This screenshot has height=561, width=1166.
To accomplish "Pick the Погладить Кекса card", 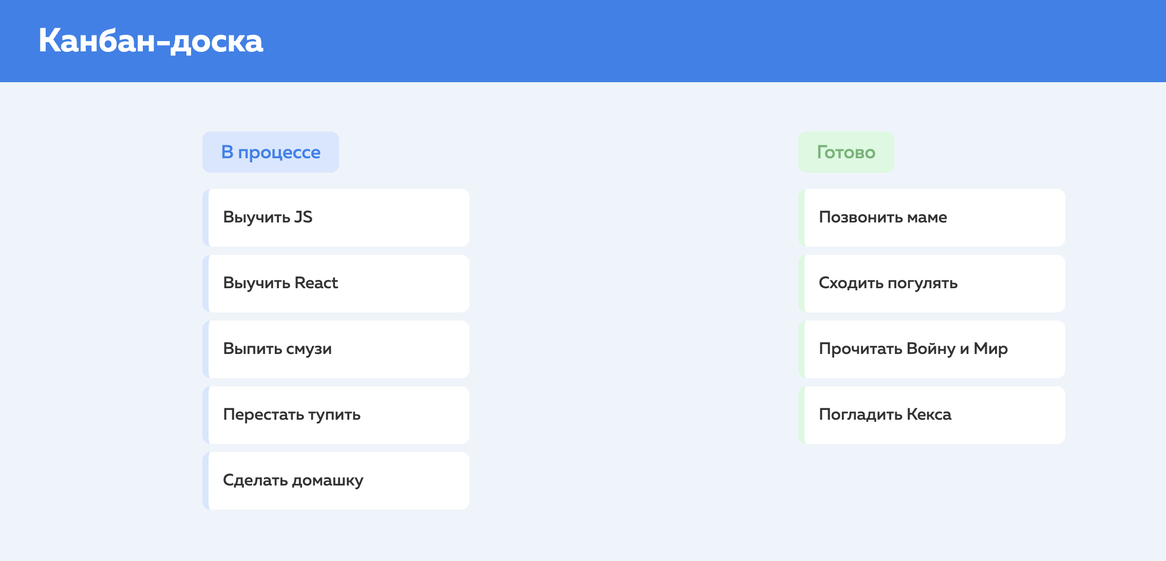I will 932,415.
